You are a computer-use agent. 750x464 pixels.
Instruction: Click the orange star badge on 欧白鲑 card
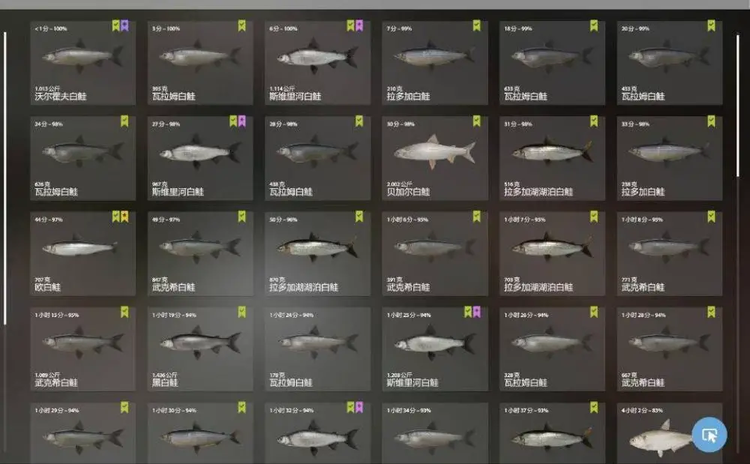tap(124, 217)
